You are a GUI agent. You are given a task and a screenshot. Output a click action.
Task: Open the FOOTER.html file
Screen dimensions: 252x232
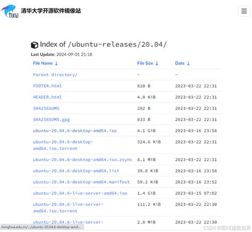[x=47, y=86]
